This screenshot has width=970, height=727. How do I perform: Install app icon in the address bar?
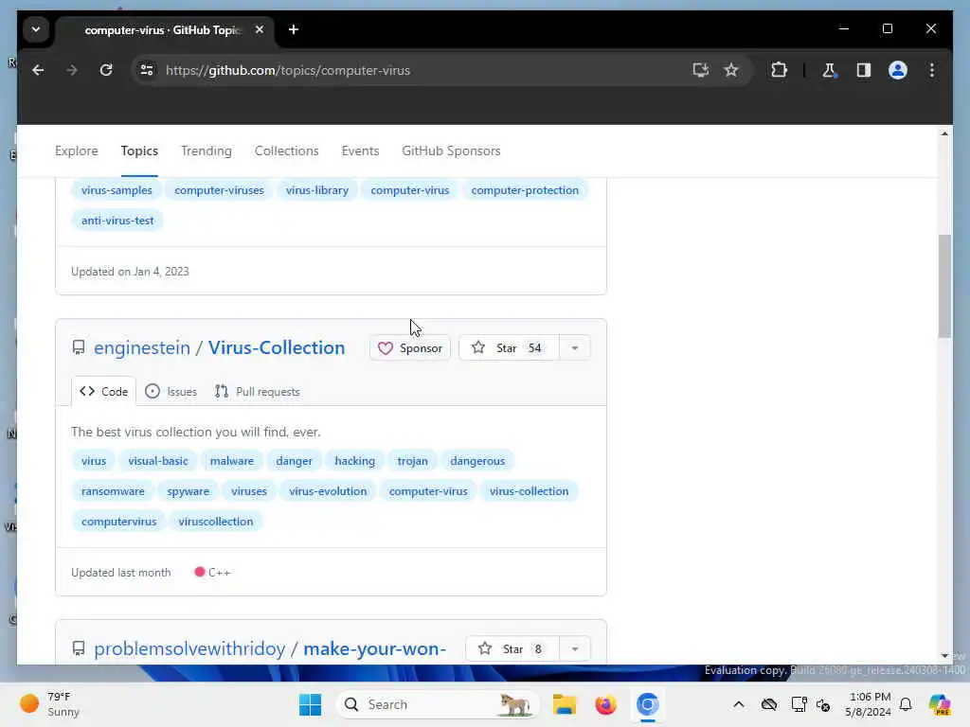click(700, 70)
